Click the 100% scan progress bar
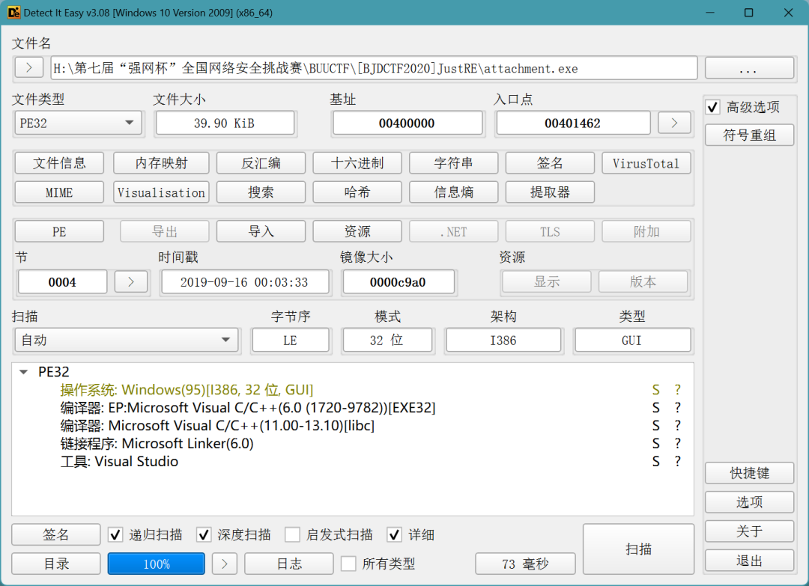Screen dimensions: 809x586 (157, 564)
